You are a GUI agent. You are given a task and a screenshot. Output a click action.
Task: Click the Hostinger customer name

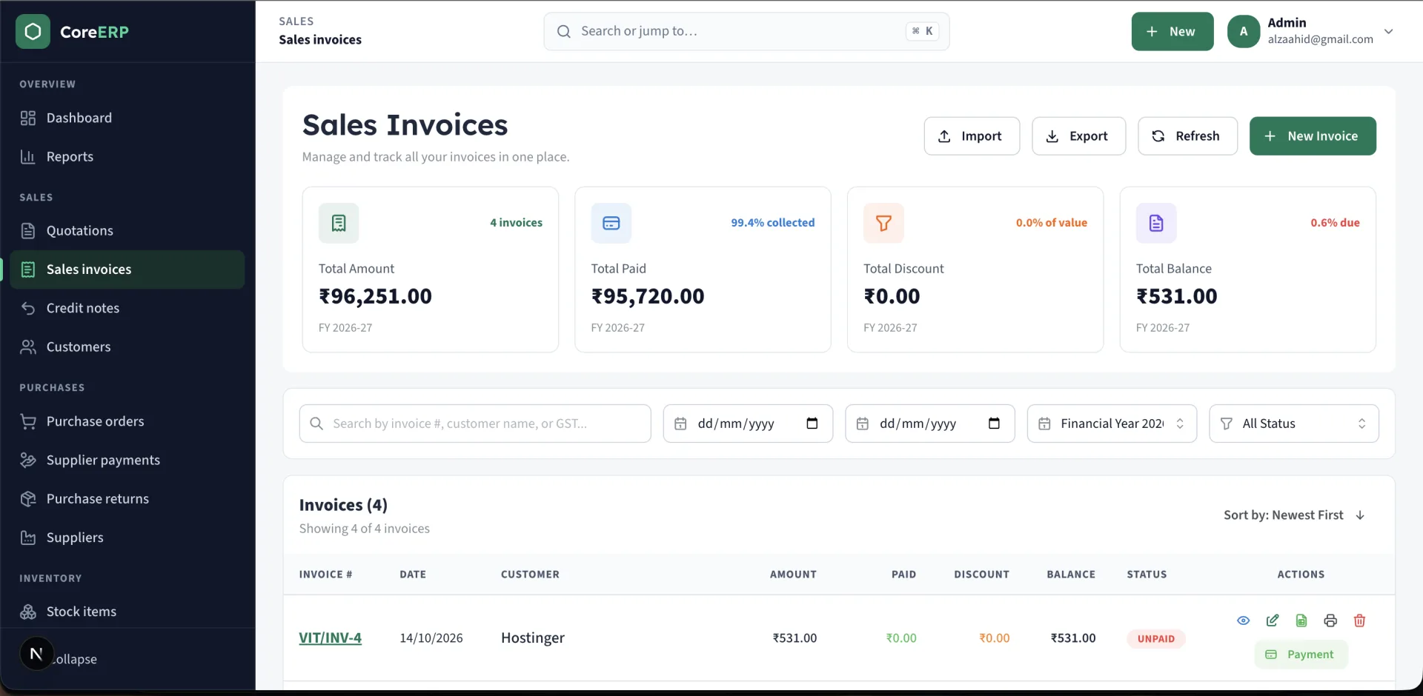coord(533,638)
